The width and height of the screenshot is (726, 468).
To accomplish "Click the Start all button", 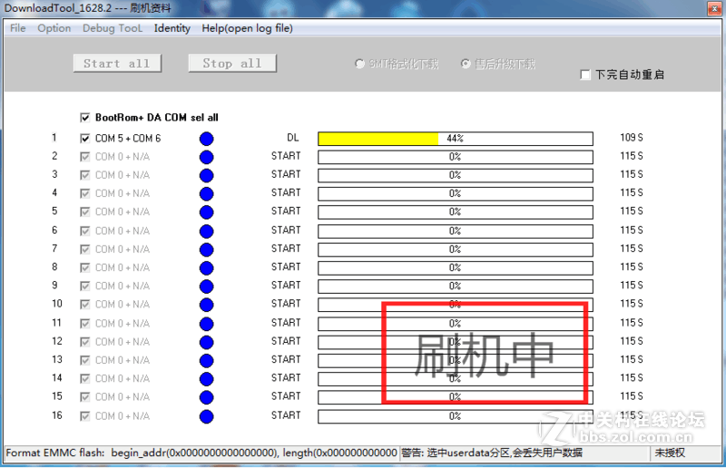I will [x=117, y=63].
